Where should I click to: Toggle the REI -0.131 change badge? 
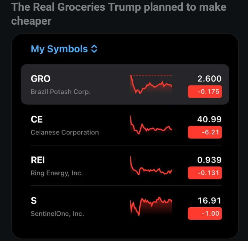click(x=205, y=173)
